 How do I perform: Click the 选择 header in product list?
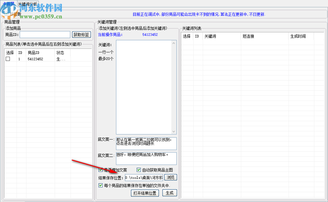click(10, 53)
